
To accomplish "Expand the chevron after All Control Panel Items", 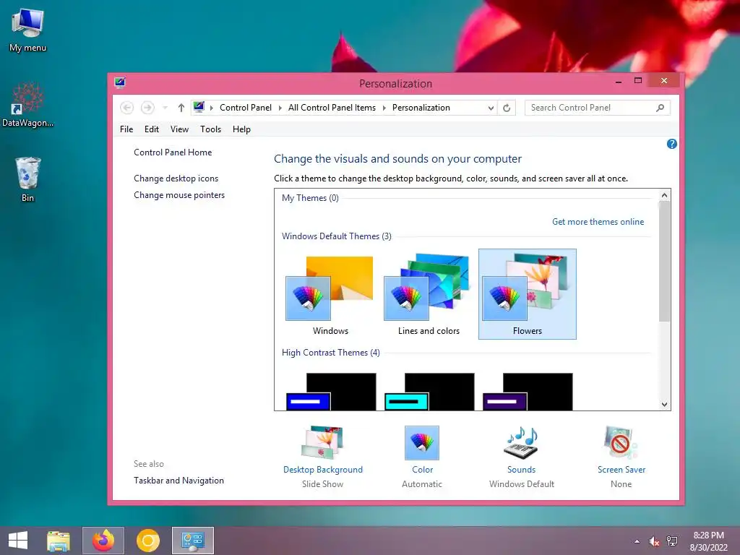I will pos(384,108).
